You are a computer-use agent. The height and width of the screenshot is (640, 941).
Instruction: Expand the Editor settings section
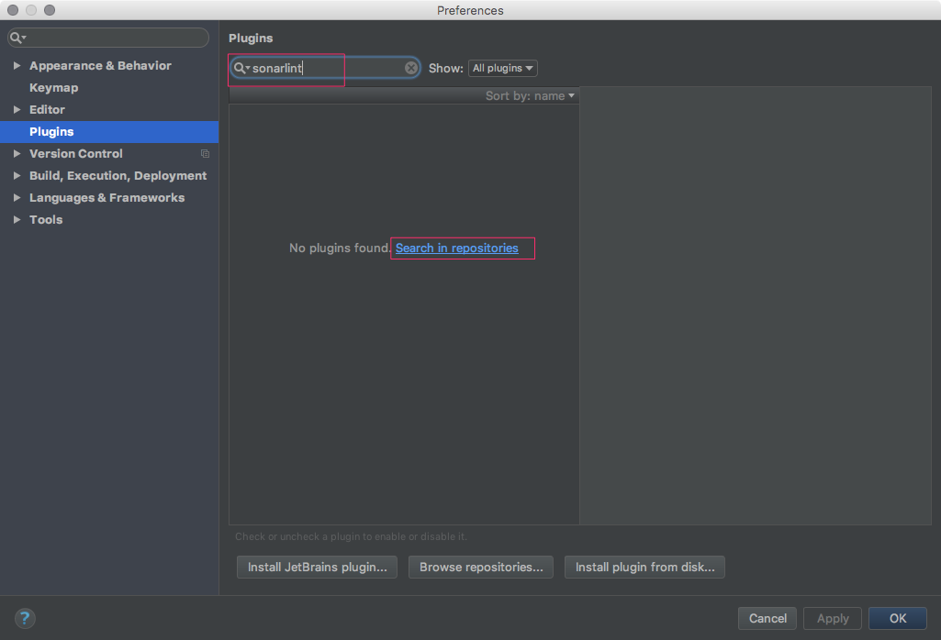[x=17, y=110]
